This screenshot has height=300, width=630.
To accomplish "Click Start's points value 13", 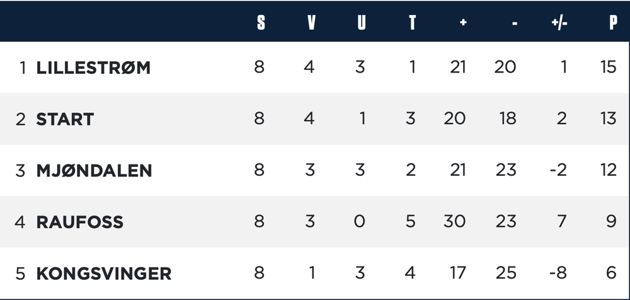I will coord(608,119).
